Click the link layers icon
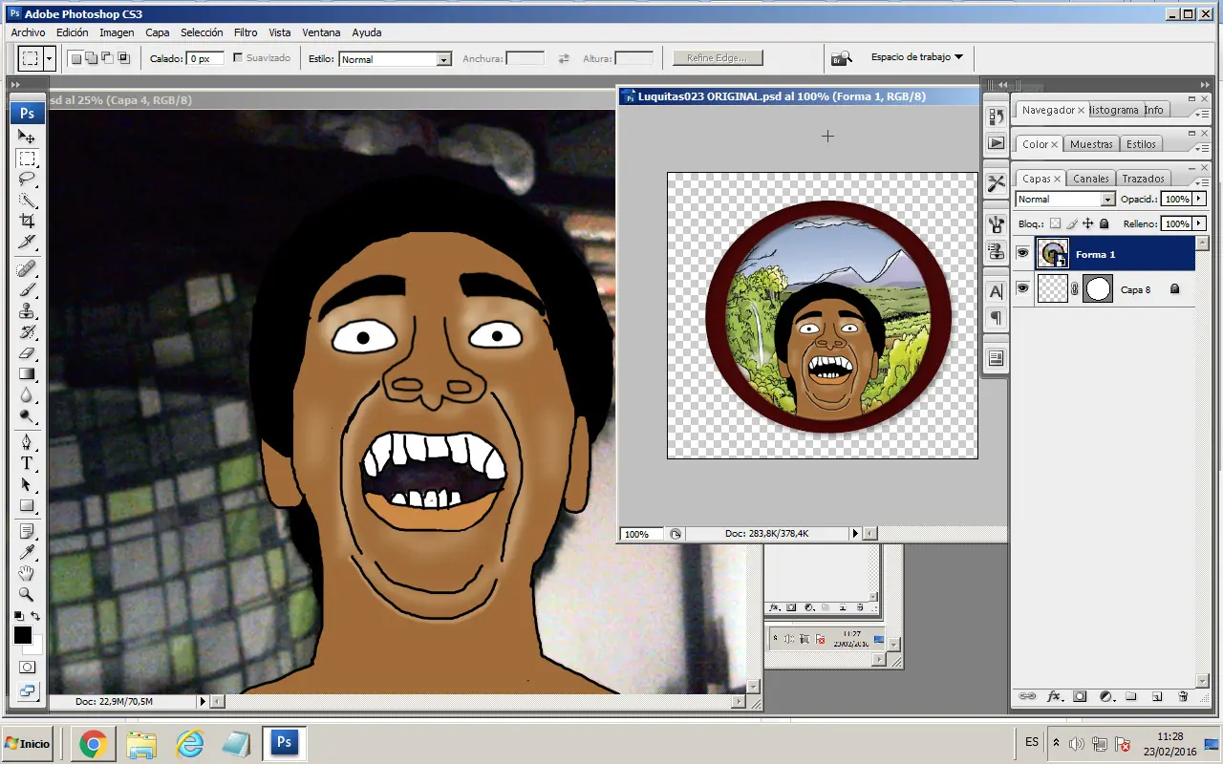 [1028, 697]
